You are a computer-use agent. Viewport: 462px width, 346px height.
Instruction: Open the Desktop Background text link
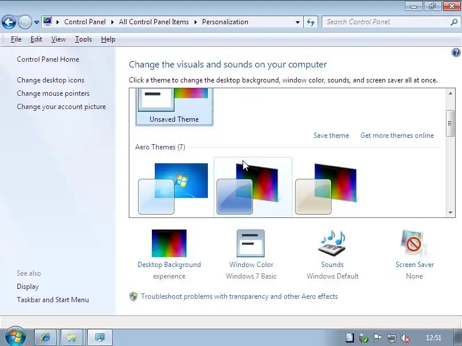(x=169, y=265)
